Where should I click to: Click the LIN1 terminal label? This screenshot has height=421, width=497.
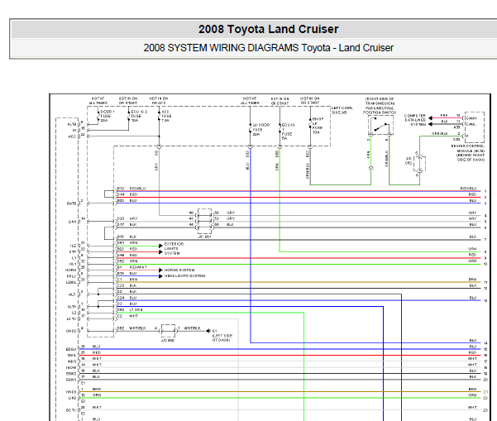[x=73, y=222]
